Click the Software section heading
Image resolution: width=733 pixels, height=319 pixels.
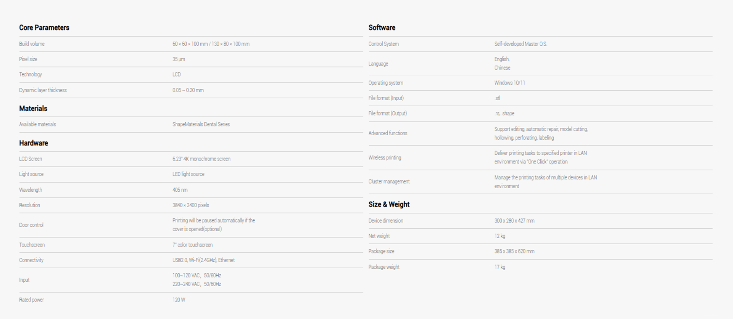coord(382,28)
